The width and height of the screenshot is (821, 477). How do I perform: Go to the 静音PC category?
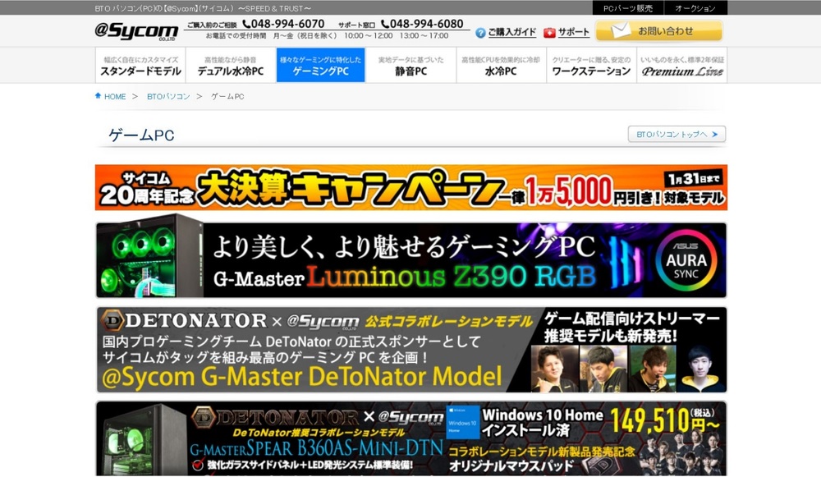[x=410, y=66]
